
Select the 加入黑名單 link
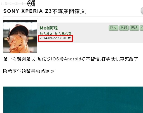(63, 34)
